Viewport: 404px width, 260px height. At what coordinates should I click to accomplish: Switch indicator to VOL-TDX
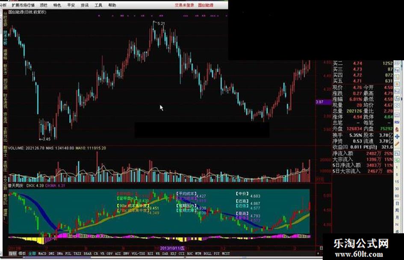coord(139,254)
